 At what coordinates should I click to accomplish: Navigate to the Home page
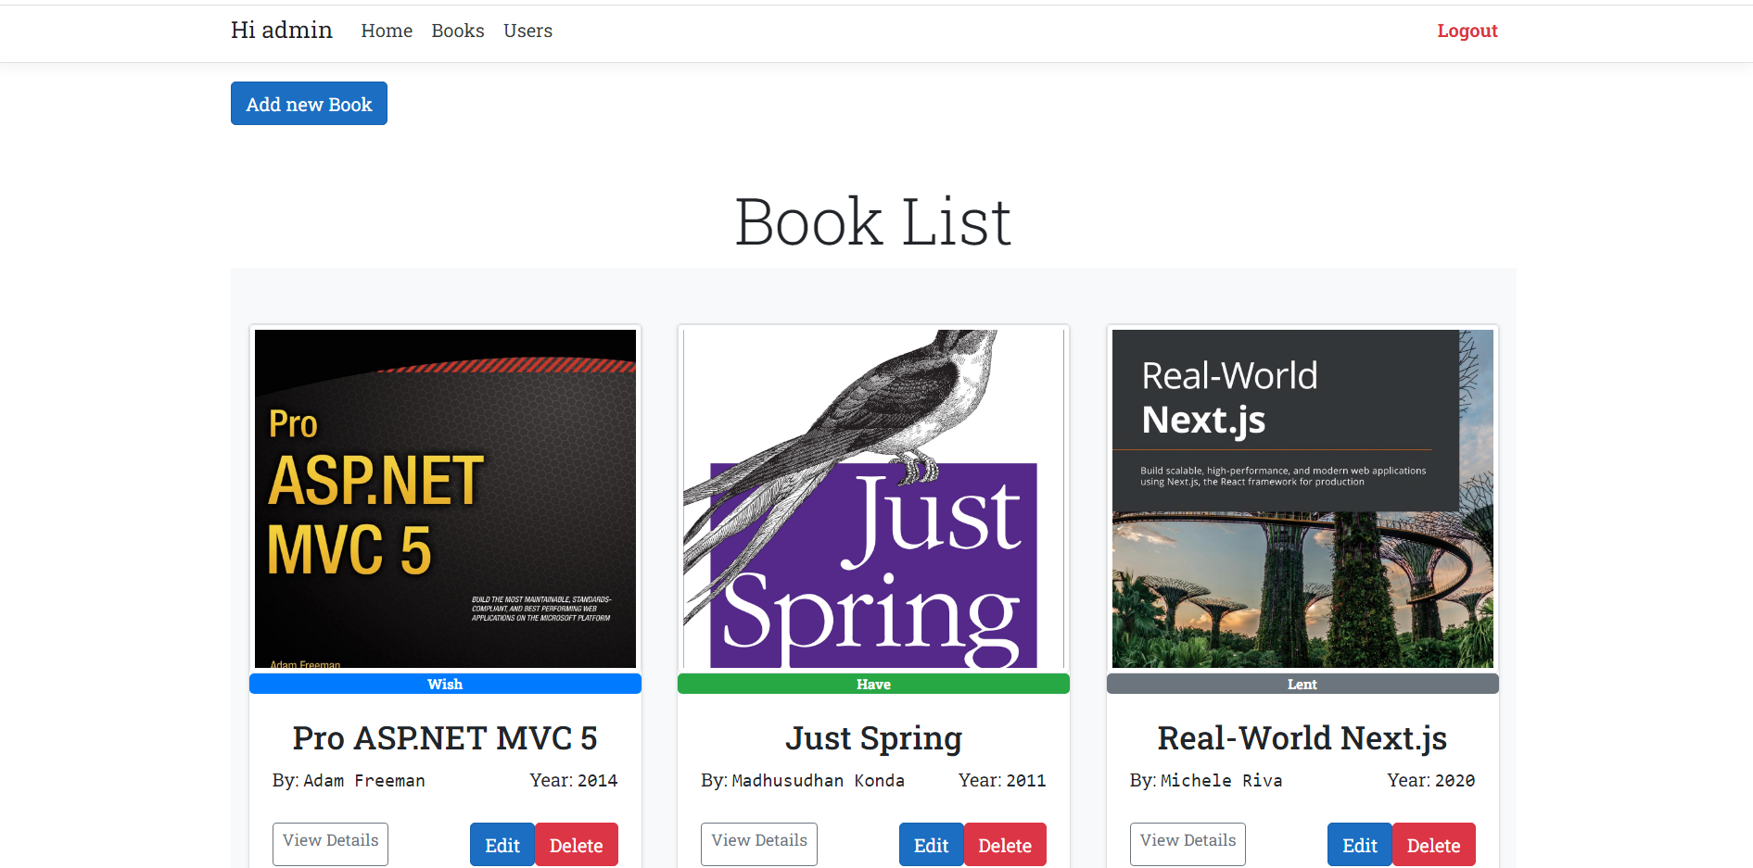click(387, 31)
